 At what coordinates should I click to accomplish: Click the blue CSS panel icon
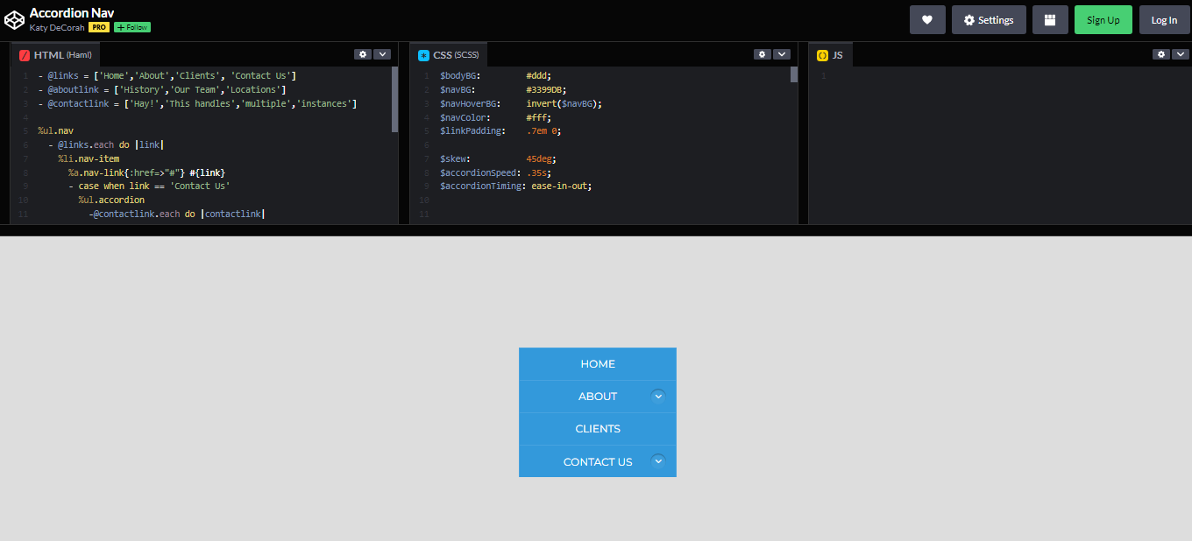pos(424,55)
